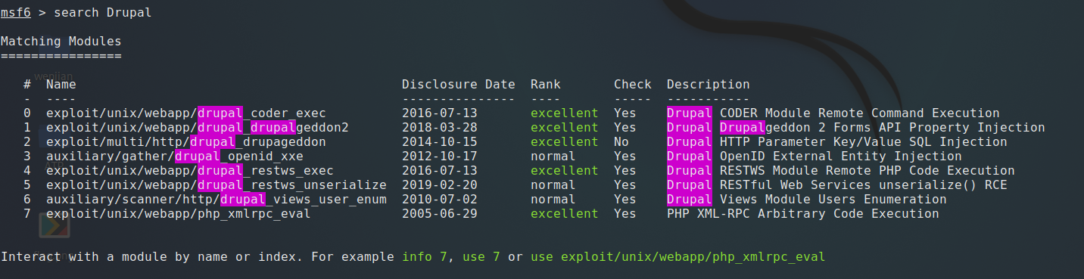Click the drupal_drupageddon module entry
The width and height of the screenshot is (1084, 279).
(186, 142)
